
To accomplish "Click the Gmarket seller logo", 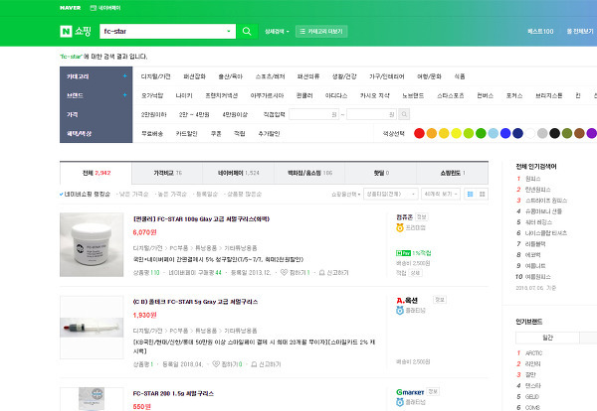I will click(410, 392).
